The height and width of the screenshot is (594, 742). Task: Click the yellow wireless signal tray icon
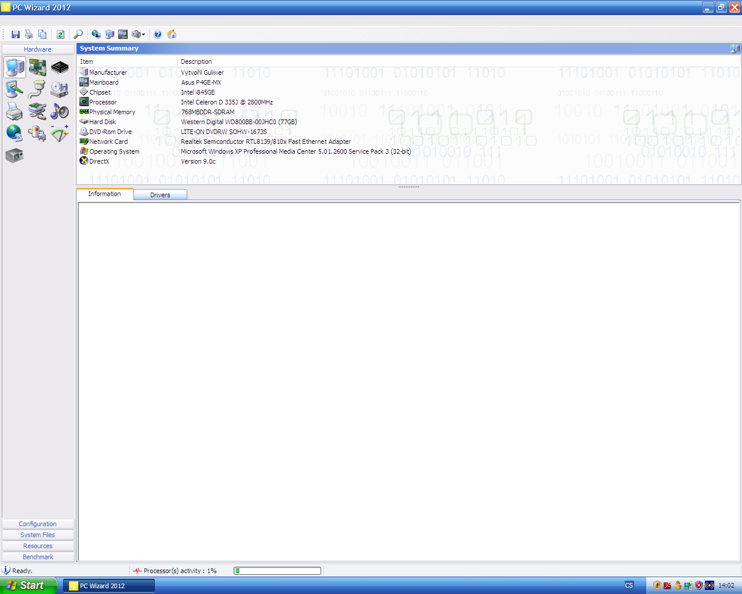point(710,585)
